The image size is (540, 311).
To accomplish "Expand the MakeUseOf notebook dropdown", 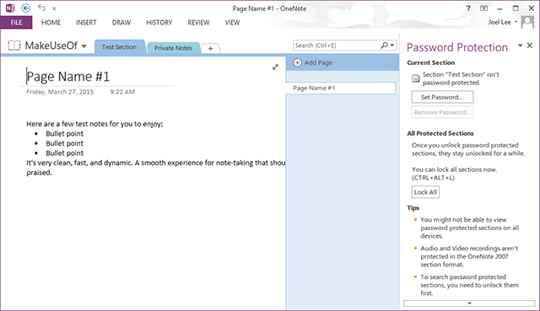I will point(84,46).
